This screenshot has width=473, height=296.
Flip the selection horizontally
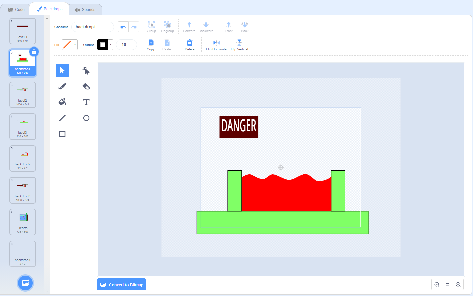tap(217, 45)
